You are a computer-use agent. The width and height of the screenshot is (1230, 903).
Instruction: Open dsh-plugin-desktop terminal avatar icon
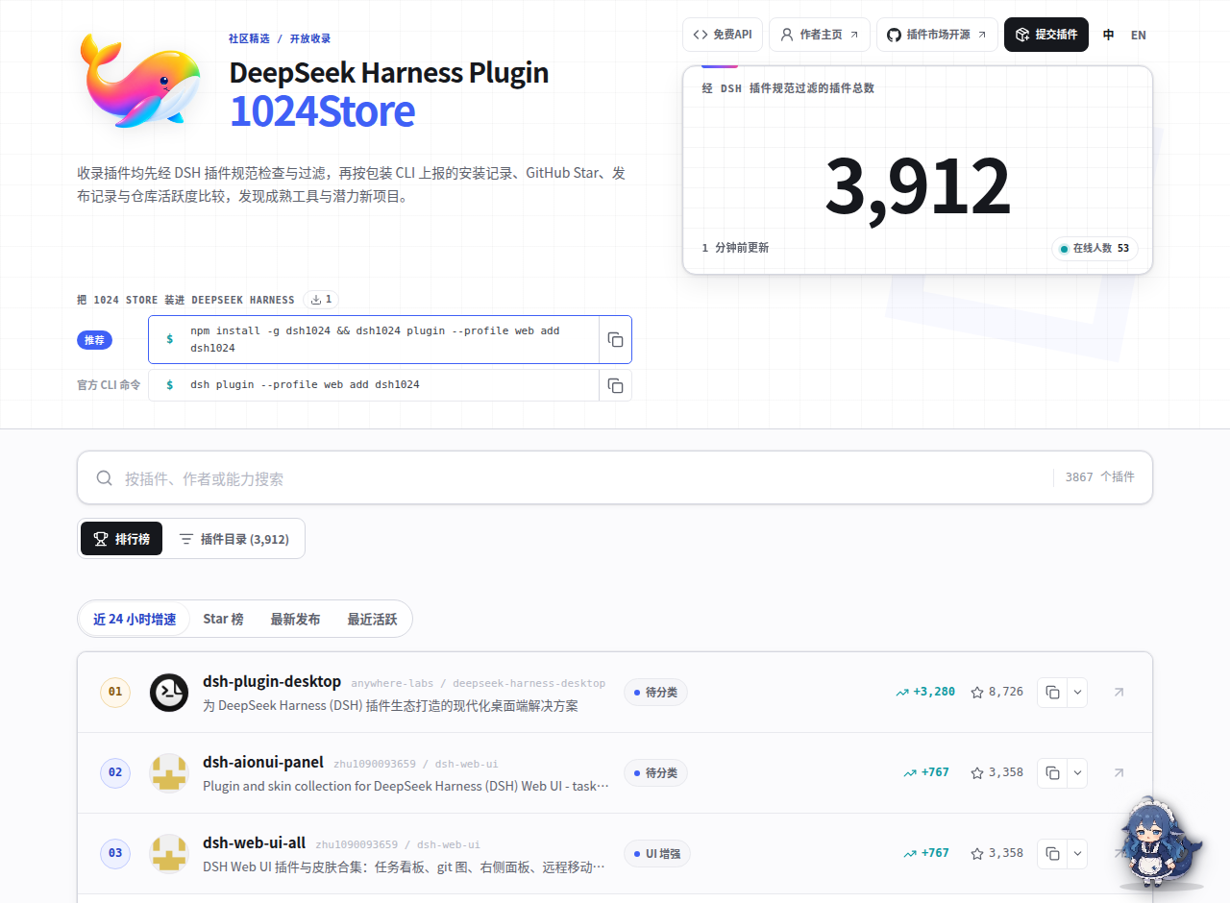coord(169,693)
